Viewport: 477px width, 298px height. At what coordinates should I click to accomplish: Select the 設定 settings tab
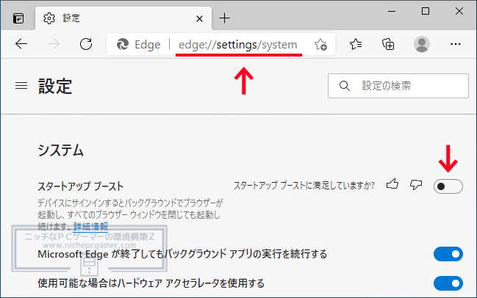coord(123,18)
